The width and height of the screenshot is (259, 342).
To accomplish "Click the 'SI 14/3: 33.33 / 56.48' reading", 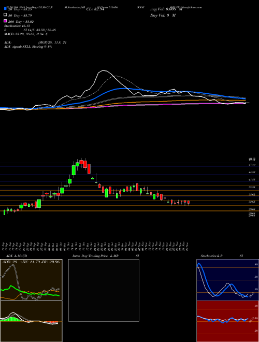I will click(40, 30).
